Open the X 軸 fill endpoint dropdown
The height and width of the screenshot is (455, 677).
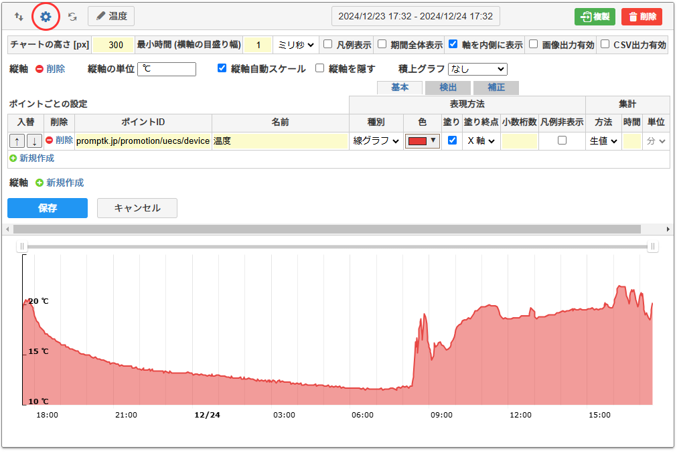point(481,141)
